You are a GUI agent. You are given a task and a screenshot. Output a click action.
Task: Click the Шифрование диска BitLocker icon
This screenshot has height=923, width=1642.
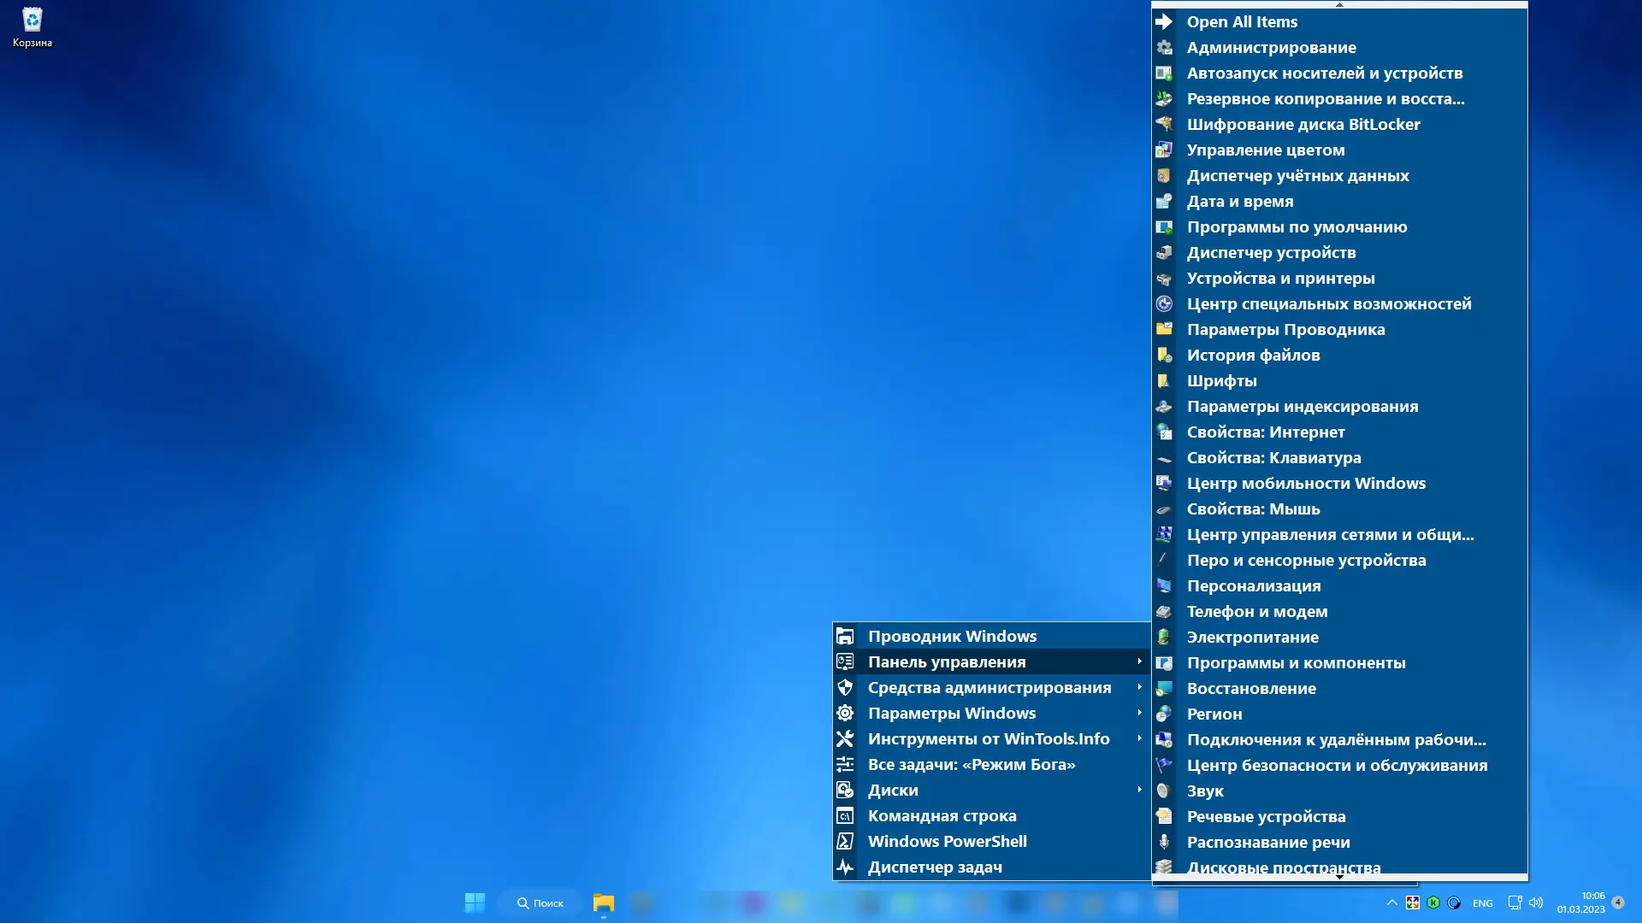pos(1164,124)
